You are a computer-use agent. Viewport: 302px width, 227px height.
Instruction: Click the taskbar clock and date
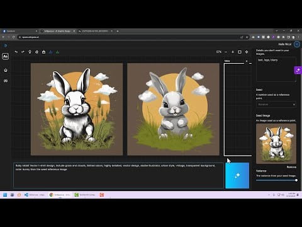(291, 195)
